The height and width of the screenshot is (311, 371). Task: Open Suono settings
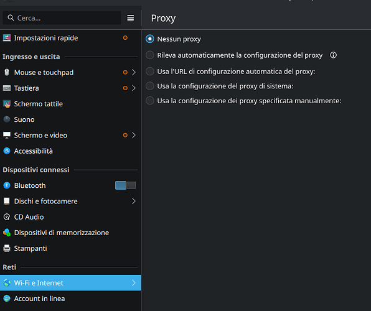(70, 119)
